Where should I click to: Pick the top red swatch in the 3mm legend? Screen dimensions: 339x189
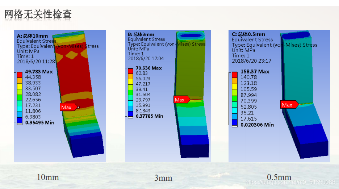[131, 71]
